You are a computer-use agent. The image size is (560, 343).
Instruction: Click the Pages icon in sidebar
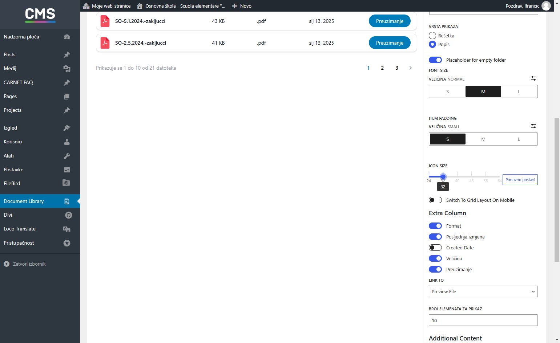point(67,97)
